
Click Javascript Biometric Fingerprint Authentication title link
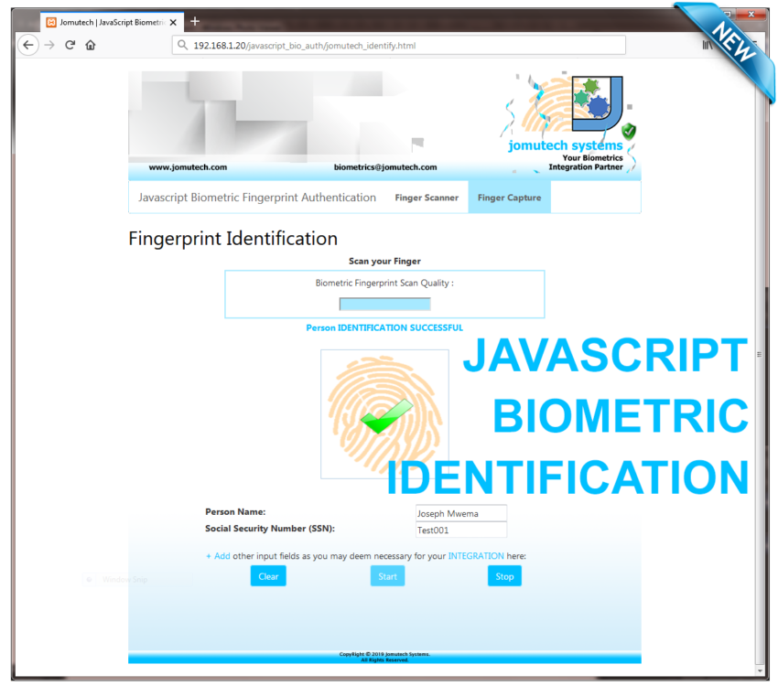257,198
